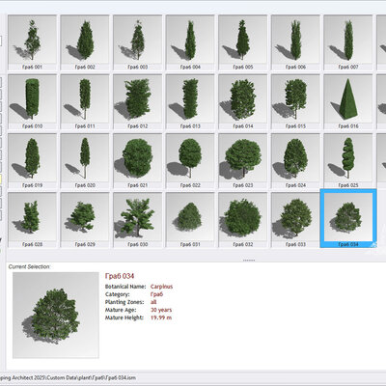The width and height of the screenshot is (386, 386).
Task: Choose the Граб 032 wide shrub thumbnail
Action: tap(243, 220)
